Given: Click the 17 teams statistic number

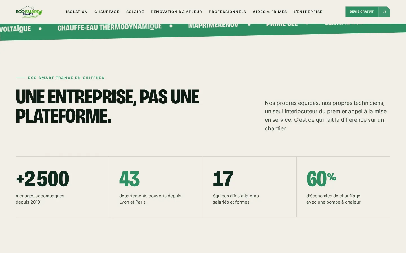Looking at the screenshot, I should click(223, 179).
